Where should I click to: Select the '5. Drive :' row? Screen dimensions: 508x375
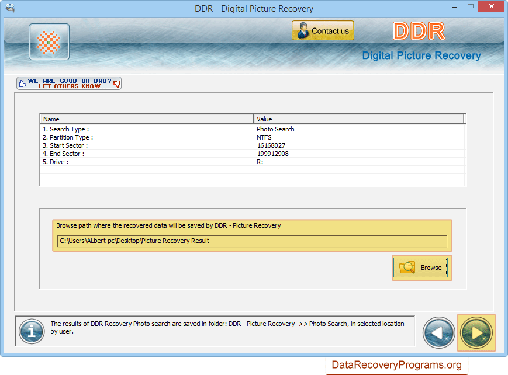pos(253,162)
